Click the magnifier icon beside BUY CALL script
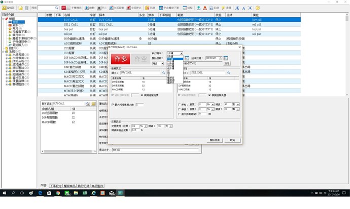The width and height of the screenshot is (350, 209). click(x=164, y=73)
